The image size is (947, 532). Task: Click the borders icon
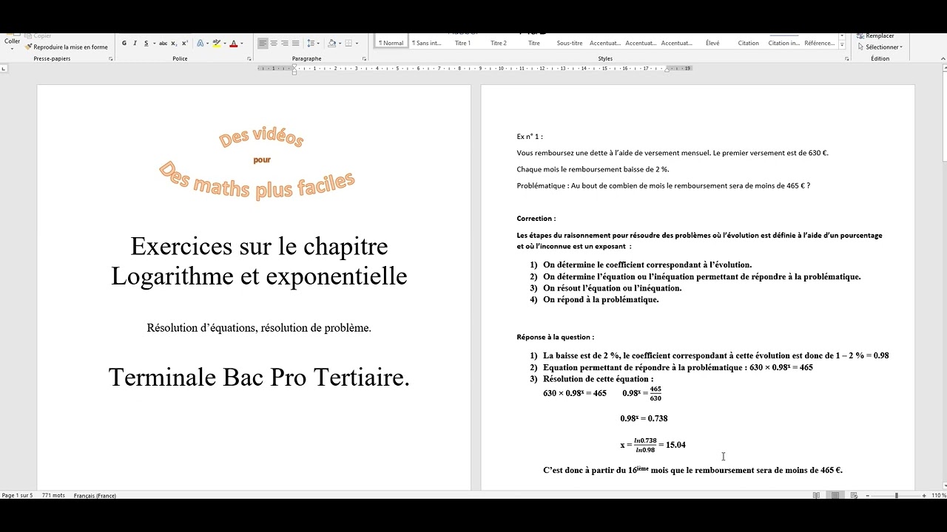coord(348,44)
